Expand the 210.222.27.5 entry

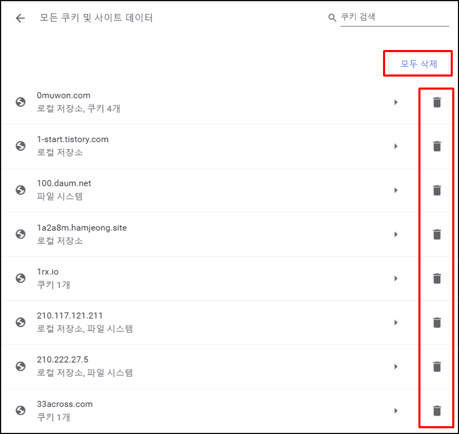click(396, 366)
